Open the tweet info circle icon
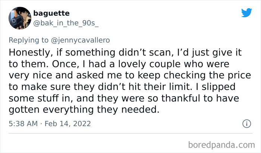Image resolution: width=261 pixels, height=153 pixels. (246, 123)
